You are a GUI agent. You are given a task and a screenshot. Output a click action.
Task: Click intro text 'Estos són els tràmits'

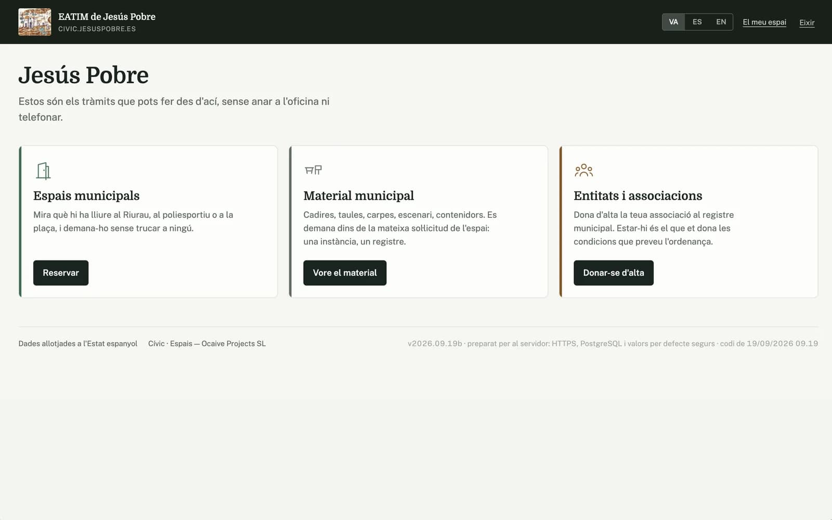(174, 109)
